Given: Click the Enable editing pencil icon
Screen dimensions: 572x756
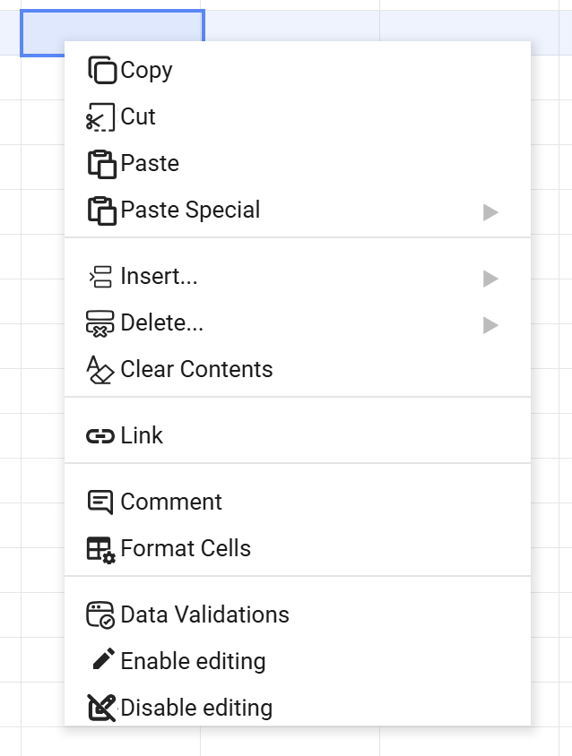Looking at the screenshot, I should coord(102,661).
